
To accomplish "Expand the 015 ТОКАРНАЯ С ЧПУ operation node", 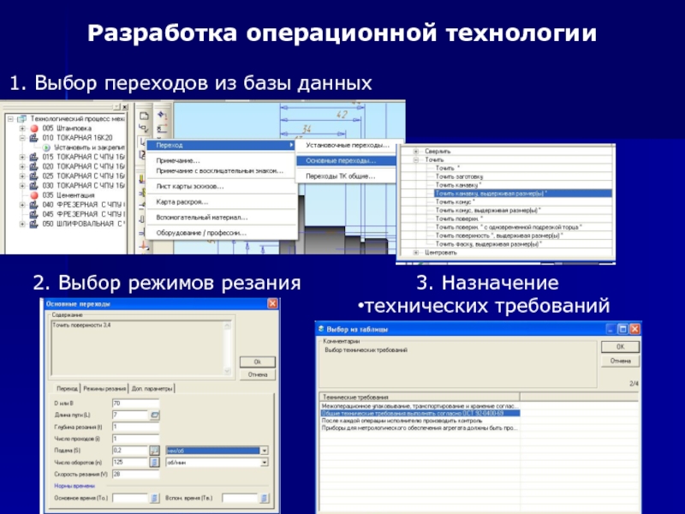I will click(x=22, y=157).
